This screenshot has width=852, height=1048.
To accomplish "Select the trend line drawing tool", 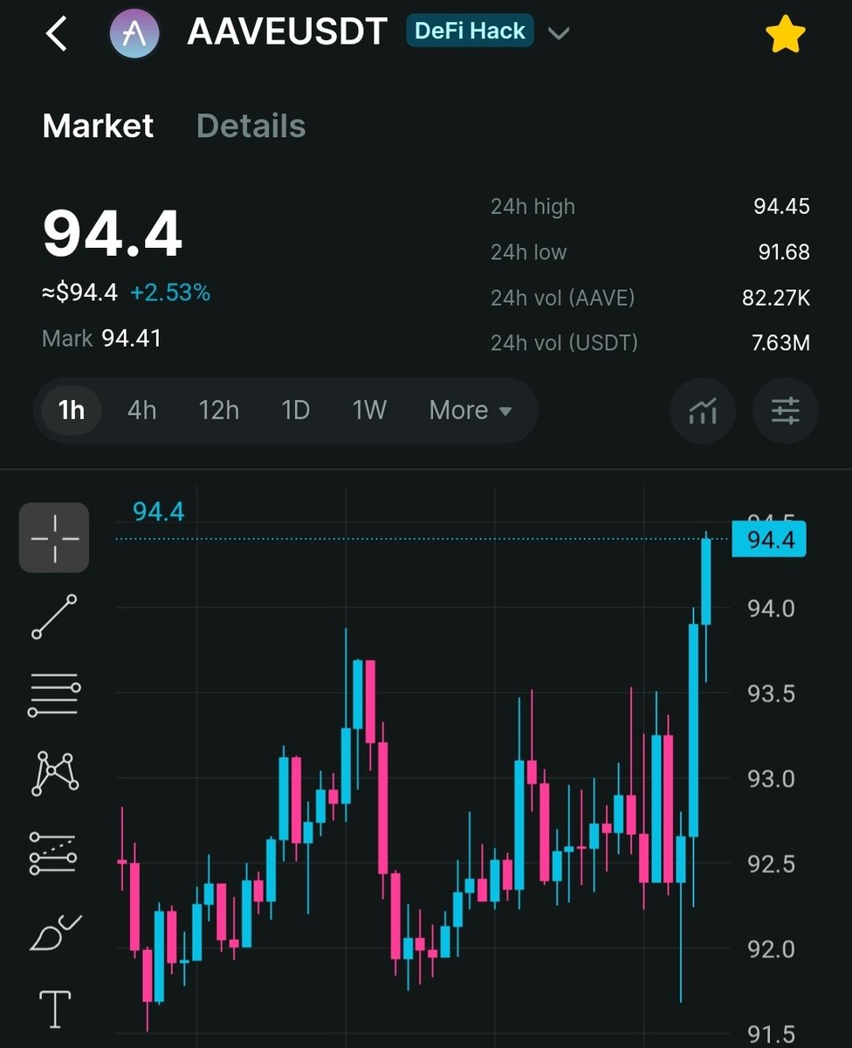I will click(x=54, y=617).
